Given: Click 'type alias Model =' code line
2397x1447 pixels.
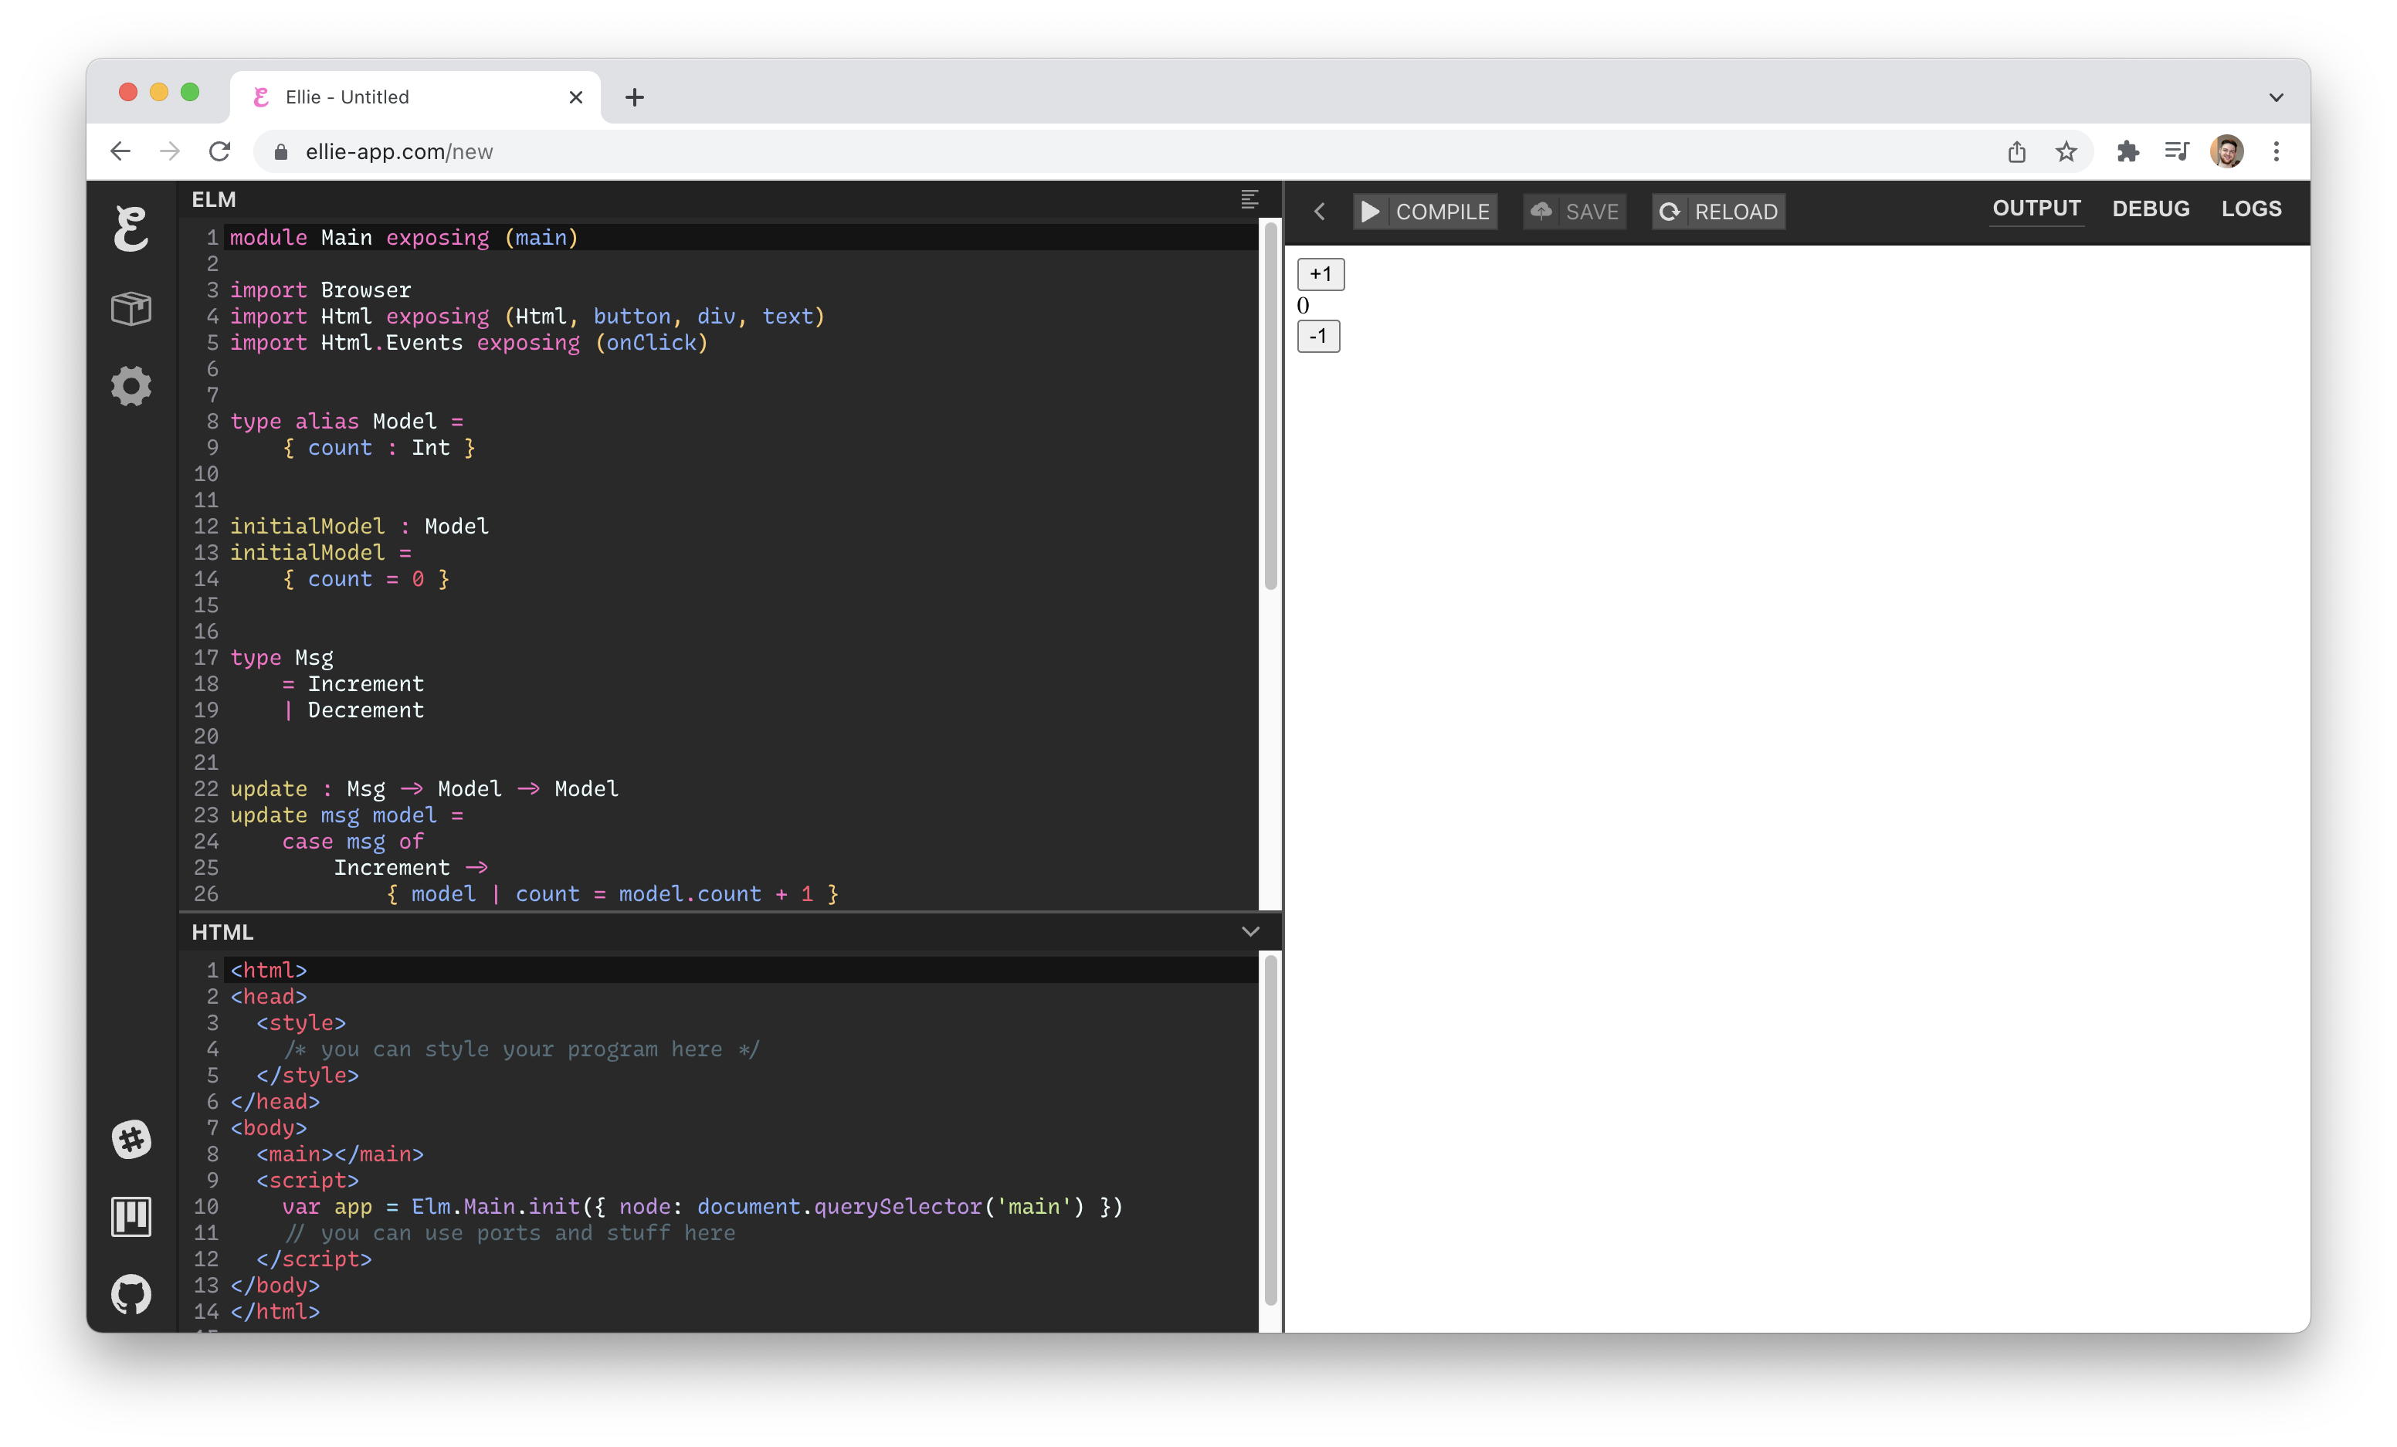Looking at the screenshot, I should pos(348,421).
